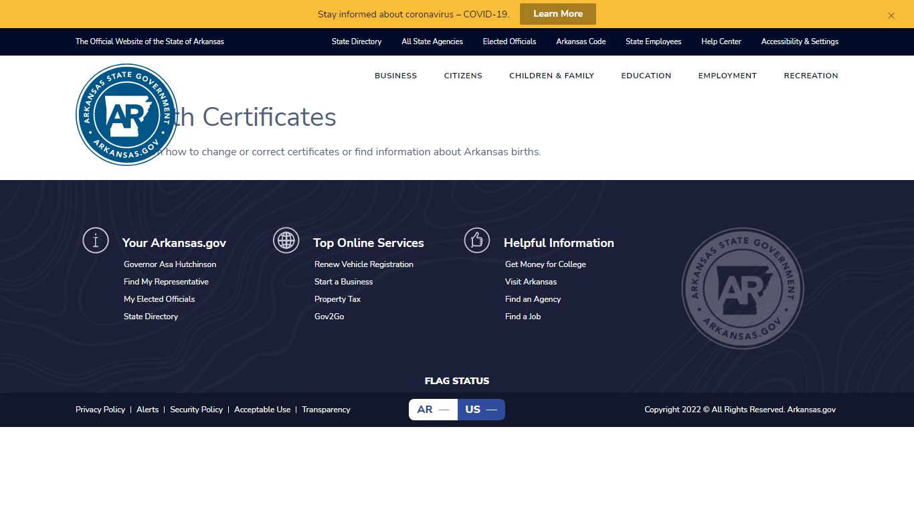Open the Renew Vehicle Registration link
914x514 pixels.
[x=364, y=264]
